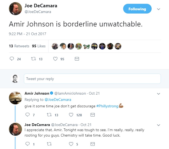Send main tweet via direct message envelope
This screenshot has width=169, height=149.
pyautogui.click(x=77, y=59)
